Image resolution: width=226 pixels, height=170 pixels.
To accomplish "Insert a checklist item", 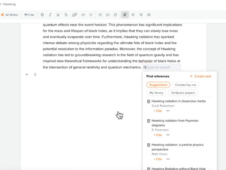I will [x=115, y=15].
